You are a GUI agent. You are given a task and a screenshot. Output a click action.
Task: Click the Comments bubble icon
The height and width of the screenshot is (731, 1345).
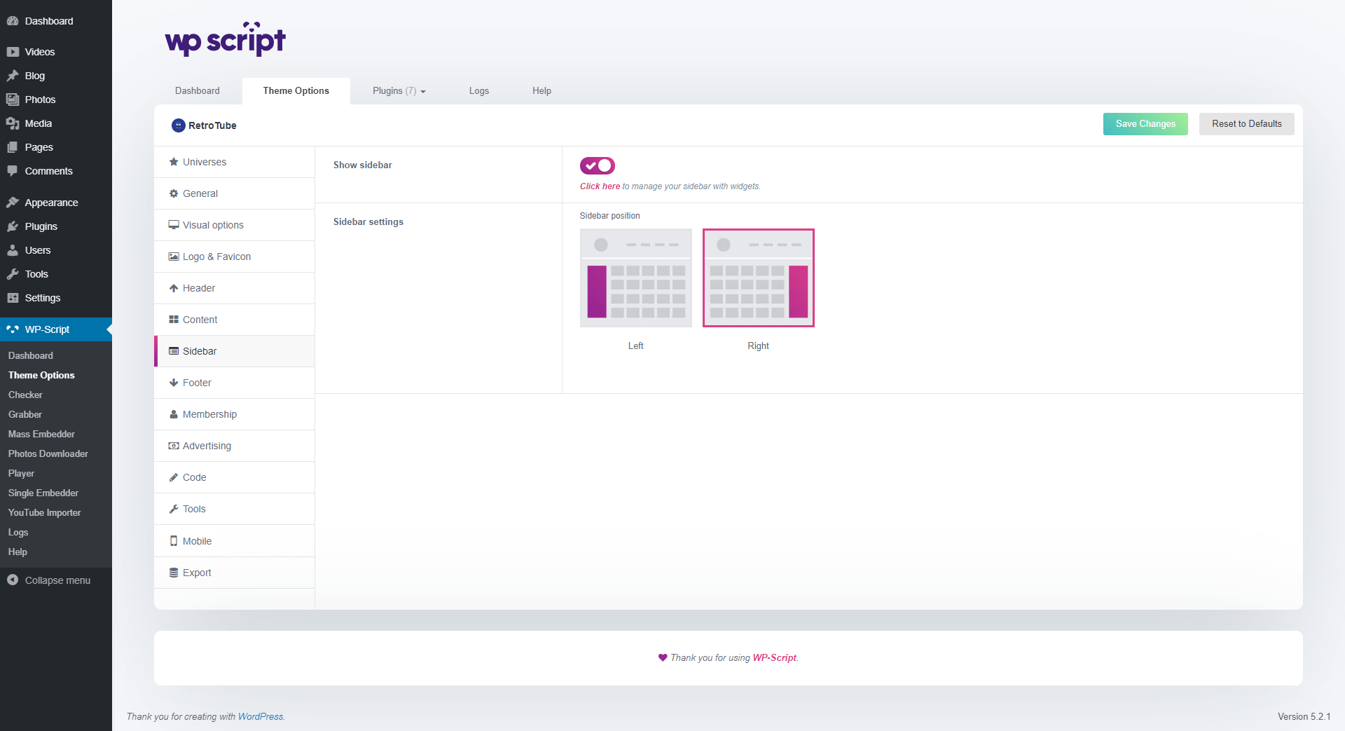click(13, 171)
